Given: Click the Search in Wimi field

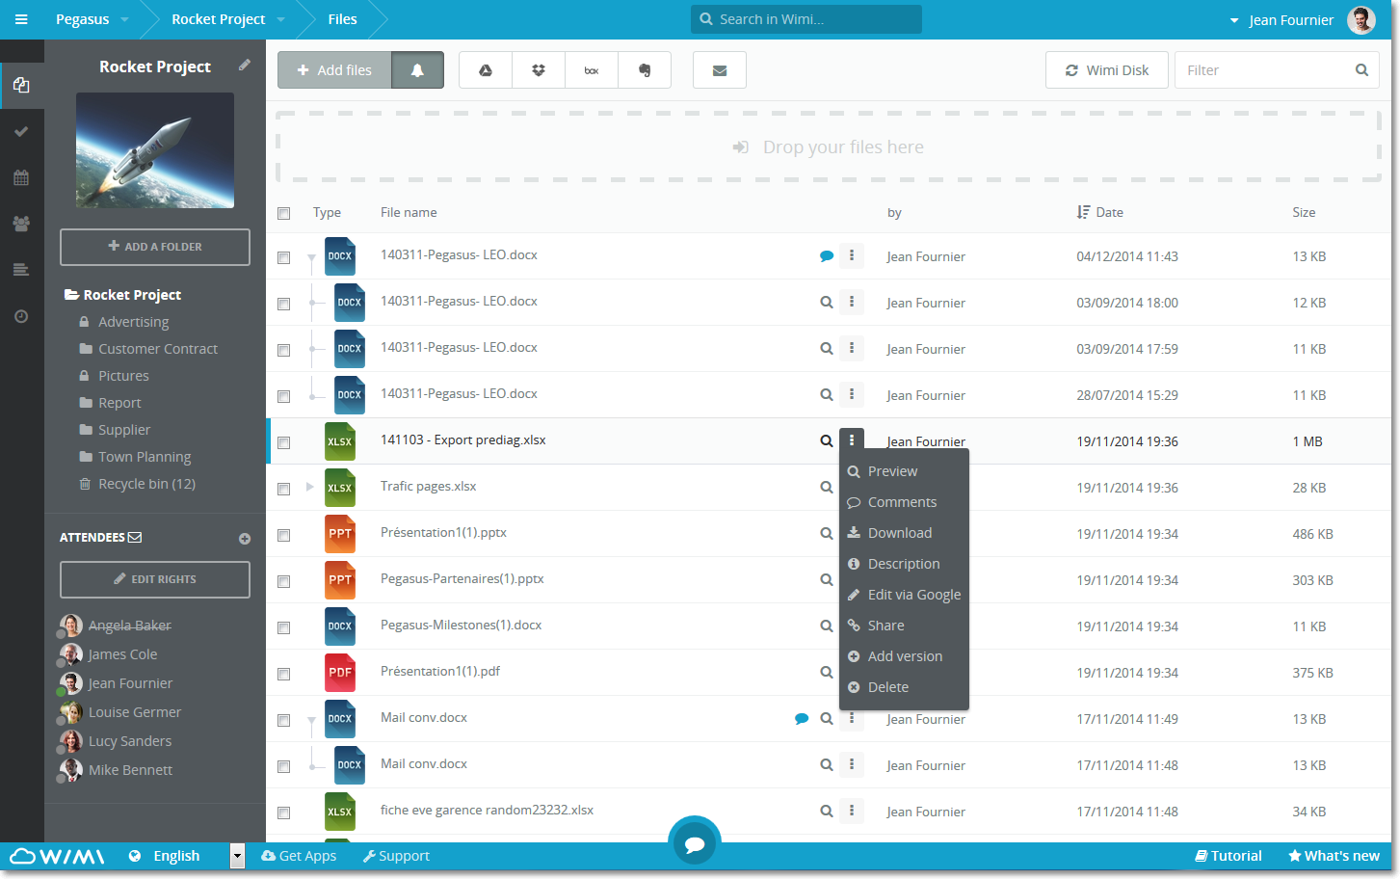Looking at the screenshot, I should pos(806,19).
